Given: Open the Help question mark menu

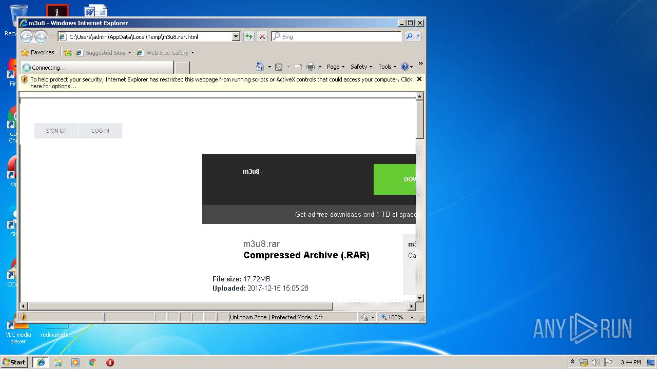Looking at the screenshot, I should pos(407,67).
